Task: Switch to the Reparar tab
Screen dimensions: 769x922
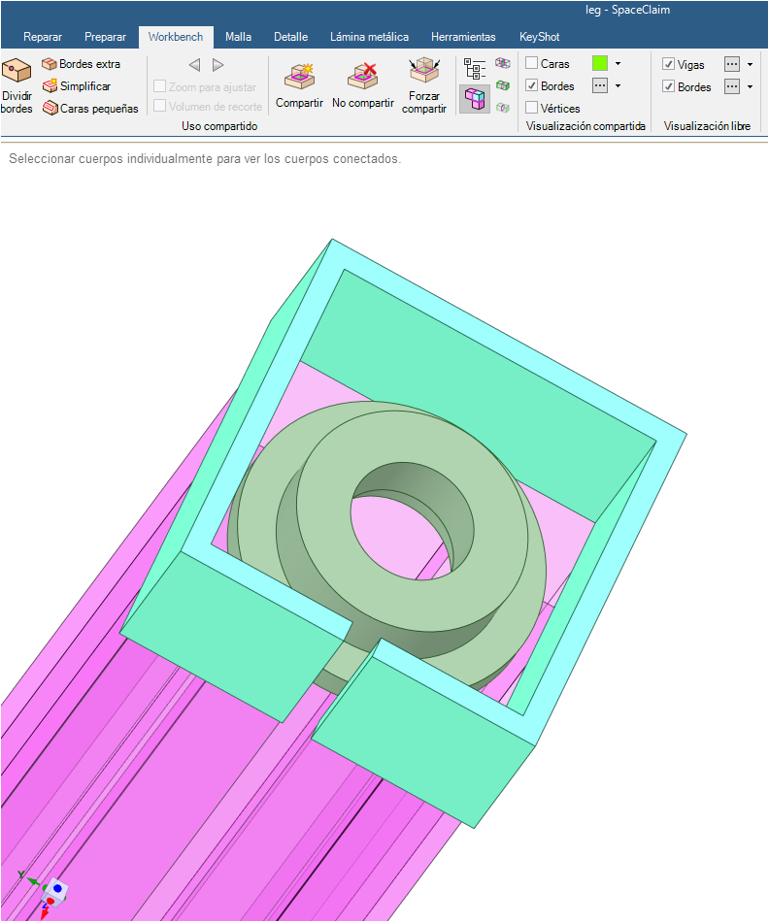Action: 43,37
